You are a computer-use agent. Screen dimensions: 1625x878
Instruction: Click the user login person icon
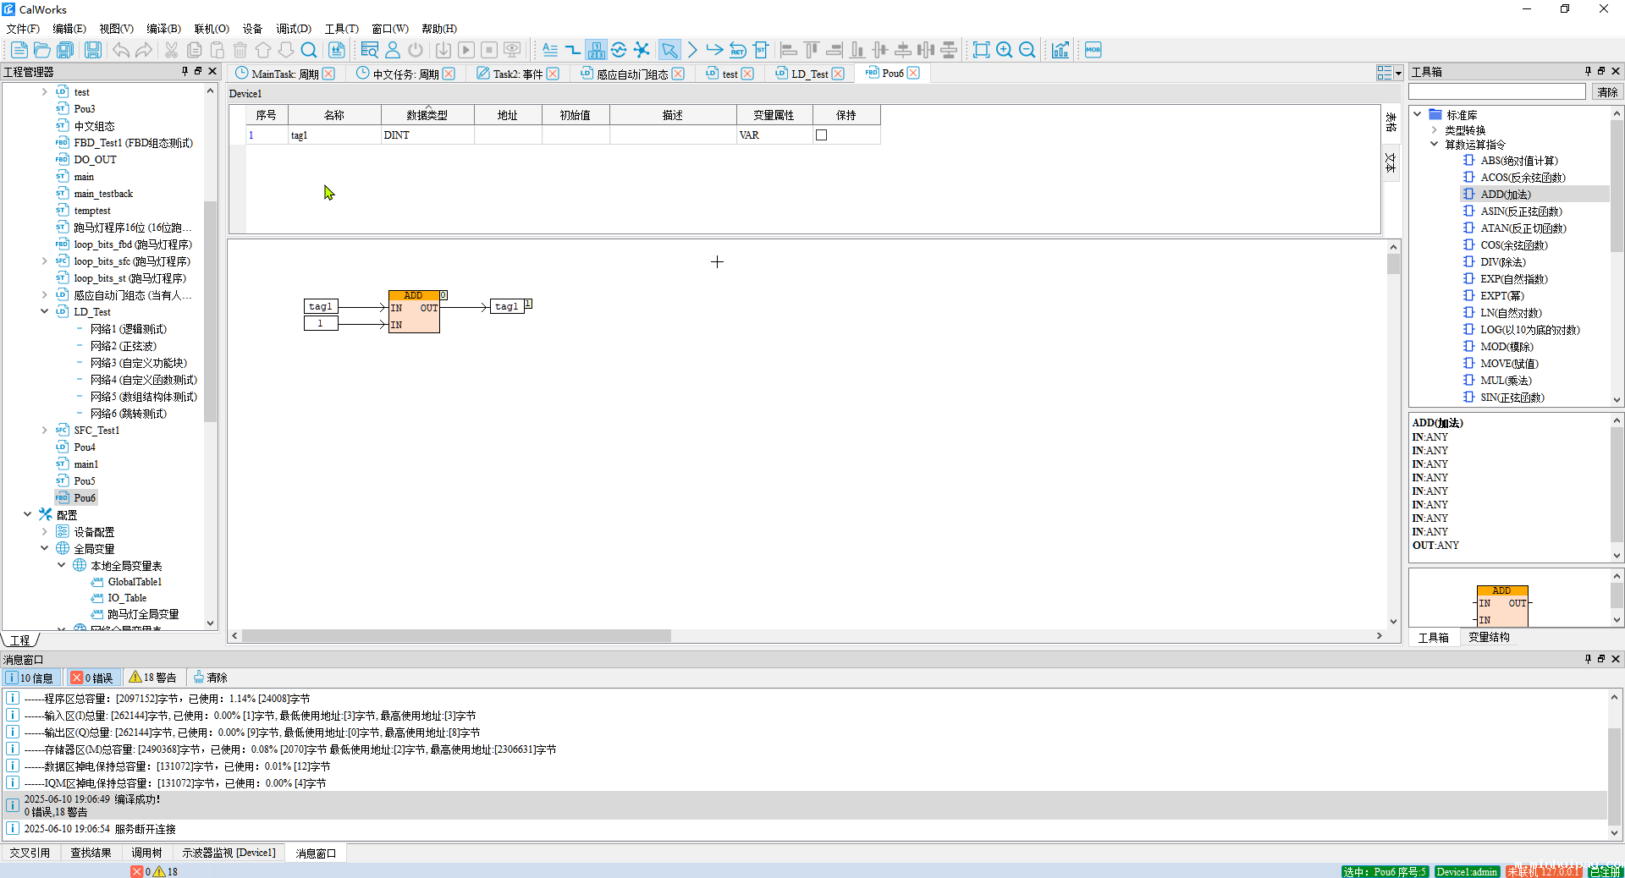392,50
